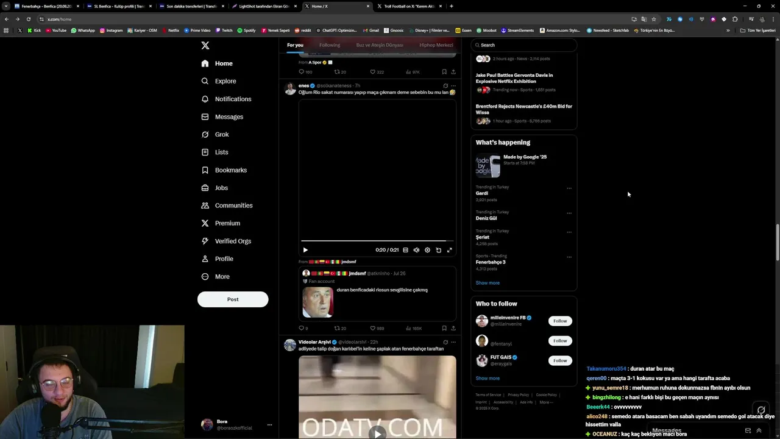This screenshot has height=439, width=780.
Task: Switch to the Following tab
Action: 330,45
